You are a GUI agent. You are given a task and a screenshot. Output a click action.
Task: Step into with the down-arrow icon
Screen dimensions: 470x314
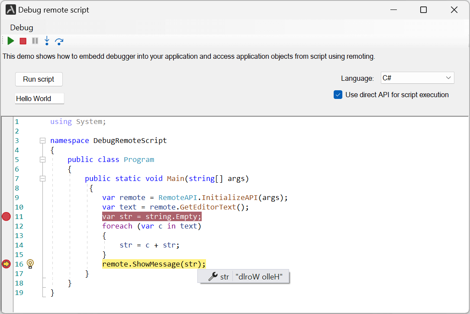[x=47, y=41]
